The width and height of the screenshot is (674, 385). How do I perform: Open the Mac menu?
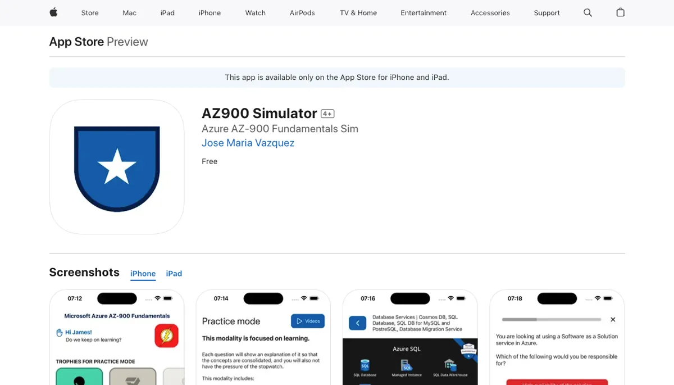(x=130, y=13)
